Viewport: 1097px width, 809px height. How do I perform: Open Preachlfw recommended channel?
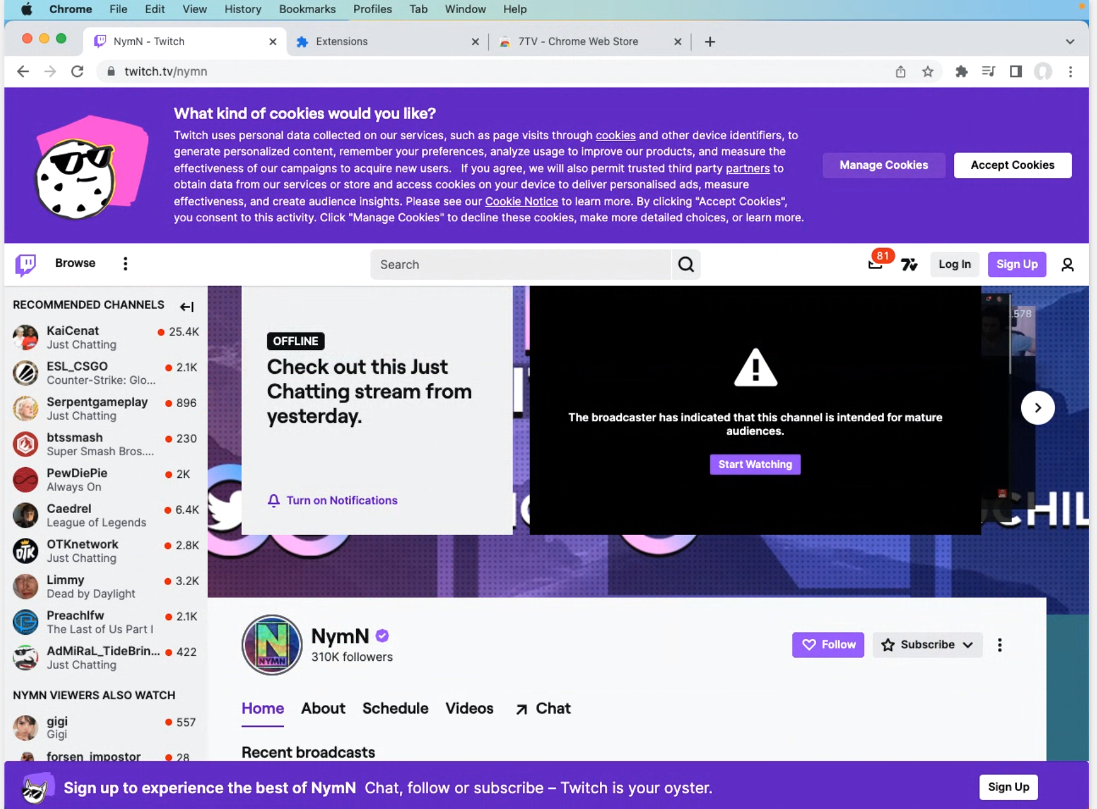tap(105, 622)
